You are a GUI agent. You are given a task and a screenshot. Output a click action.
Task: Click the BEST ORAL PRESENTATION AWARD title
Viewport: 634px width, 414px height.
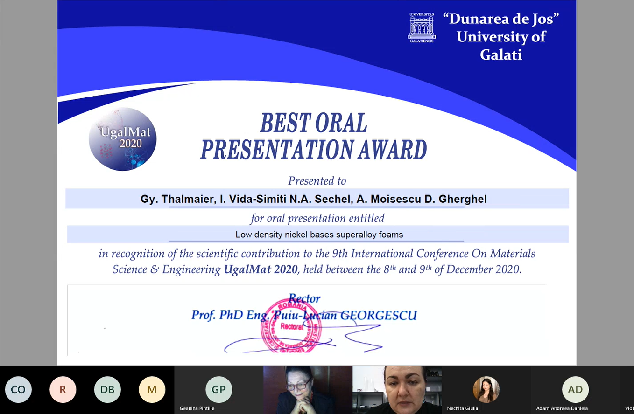point(314,137)
